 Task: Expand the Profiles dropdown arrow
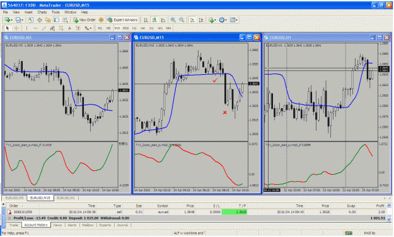(23, 20)
